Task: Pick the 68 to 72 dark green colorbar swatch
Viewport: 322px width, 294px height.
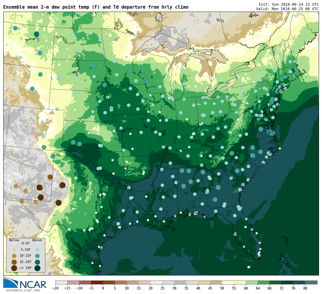Action: click(276, 282)
